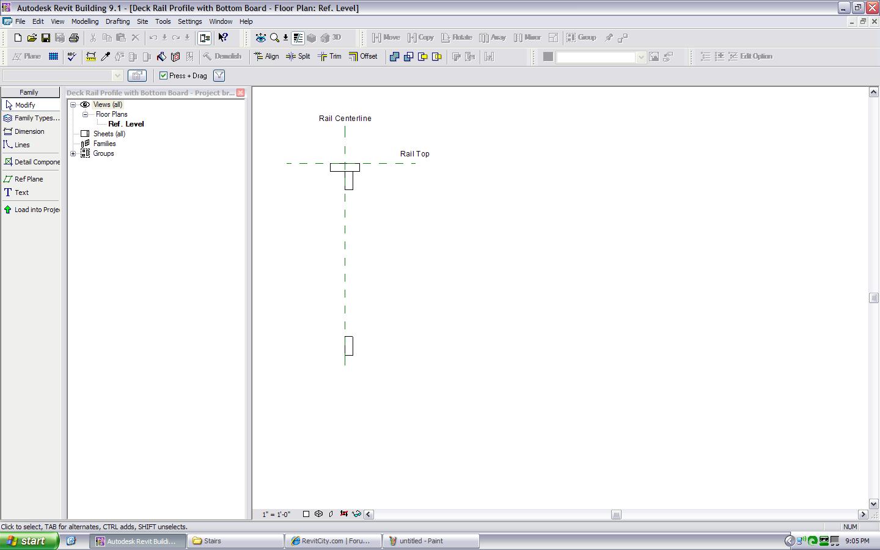Click the Save disk icon
Viewport: 880px width, 550px height.
coord(45,38)
